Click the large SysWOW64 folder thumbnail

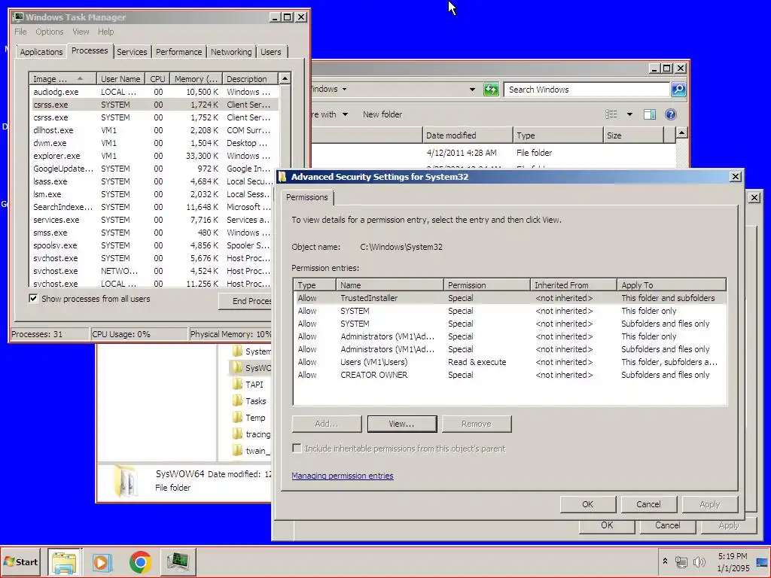point(125,481)
